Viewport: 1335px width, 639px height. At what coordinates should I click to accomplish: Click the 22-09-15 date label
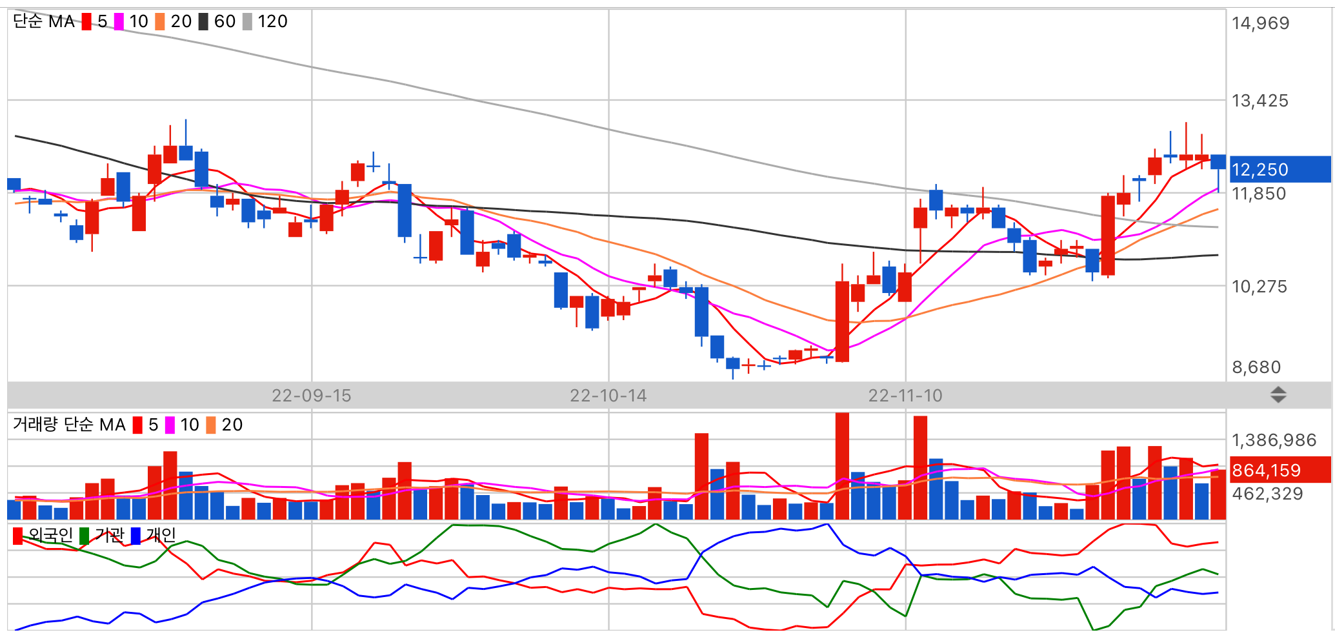(x=312, y=396)
